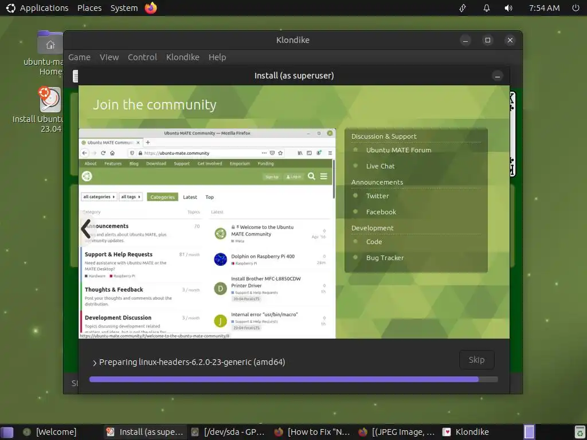Open Internal error usr/bin/macro topic
The image size is (587, 440).
[264, 315]
